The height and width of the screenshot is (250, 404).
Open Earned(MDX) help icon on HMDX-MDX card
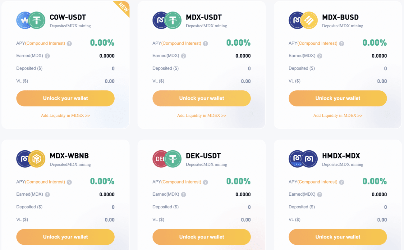click(319, 195)
